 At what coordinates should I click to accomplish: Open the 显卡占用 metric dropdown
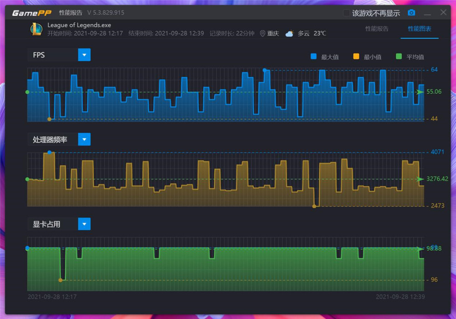(x=84, y=224)
